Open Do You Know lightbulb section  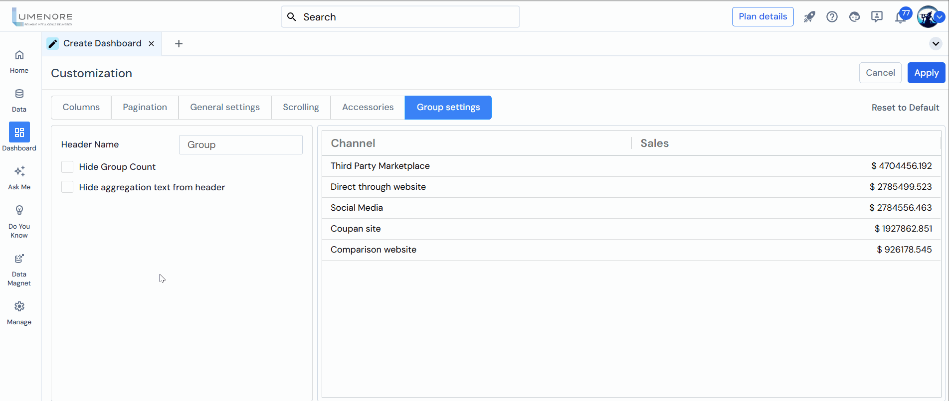click(19, 222)
